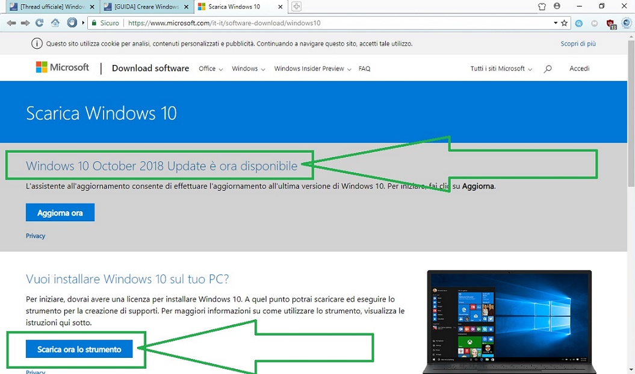Click Accedi to sign in
Image resolution: width=635 pixels, height=374 pixels.
tap(579, 69)
